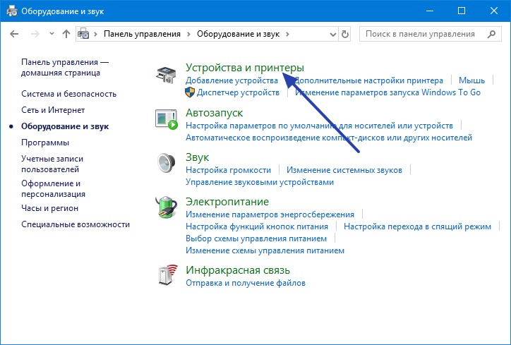The width and height of the screenshot is (511, 345).
Task: Select Программы in sidebar
Action: (x=45, y=143)
